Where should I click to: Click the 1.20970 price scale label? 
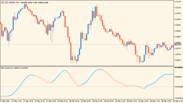178,25
